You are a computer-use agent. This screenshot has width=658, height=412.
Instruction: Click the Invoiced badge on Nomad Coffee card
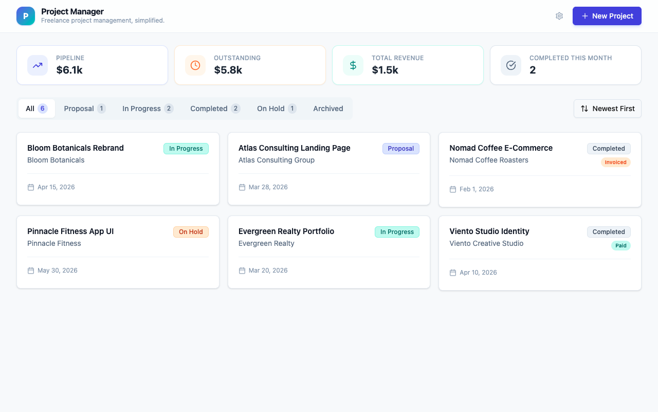616,163
